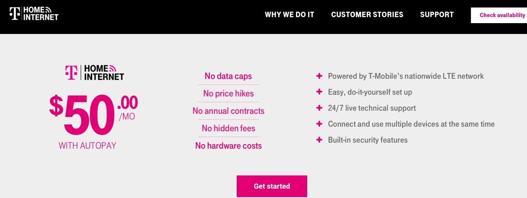
Task: Go to Customer Stories section
Action: click(367, 15)
